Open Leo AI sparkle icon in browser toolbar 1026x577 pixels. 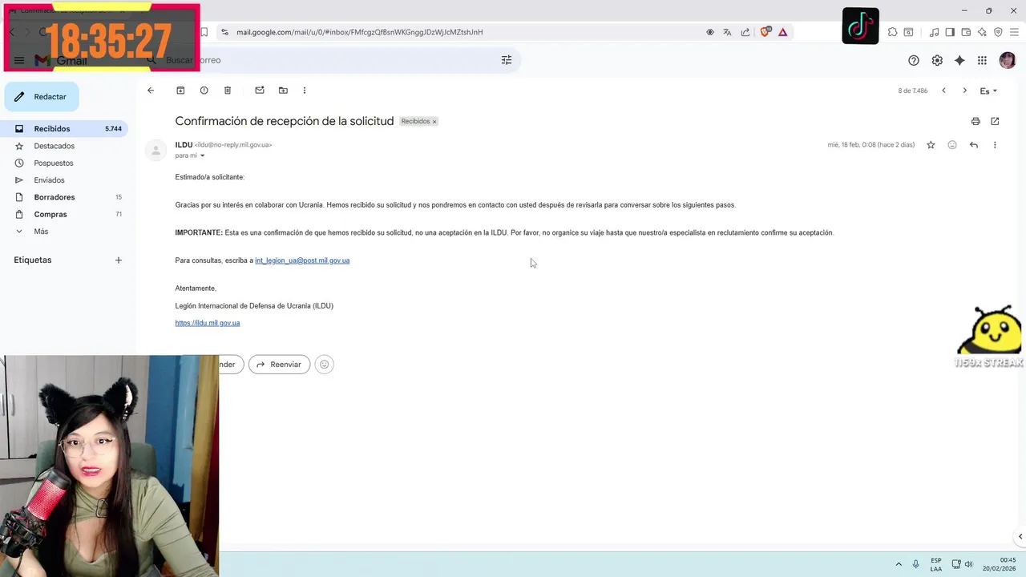(x=982, y=32)
